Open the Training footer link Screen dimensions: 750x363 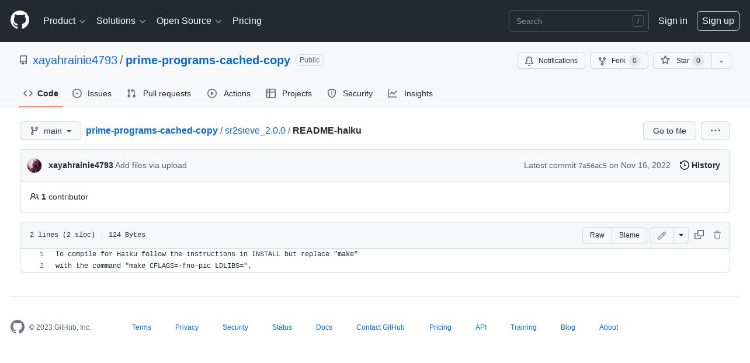pos(523,327)
